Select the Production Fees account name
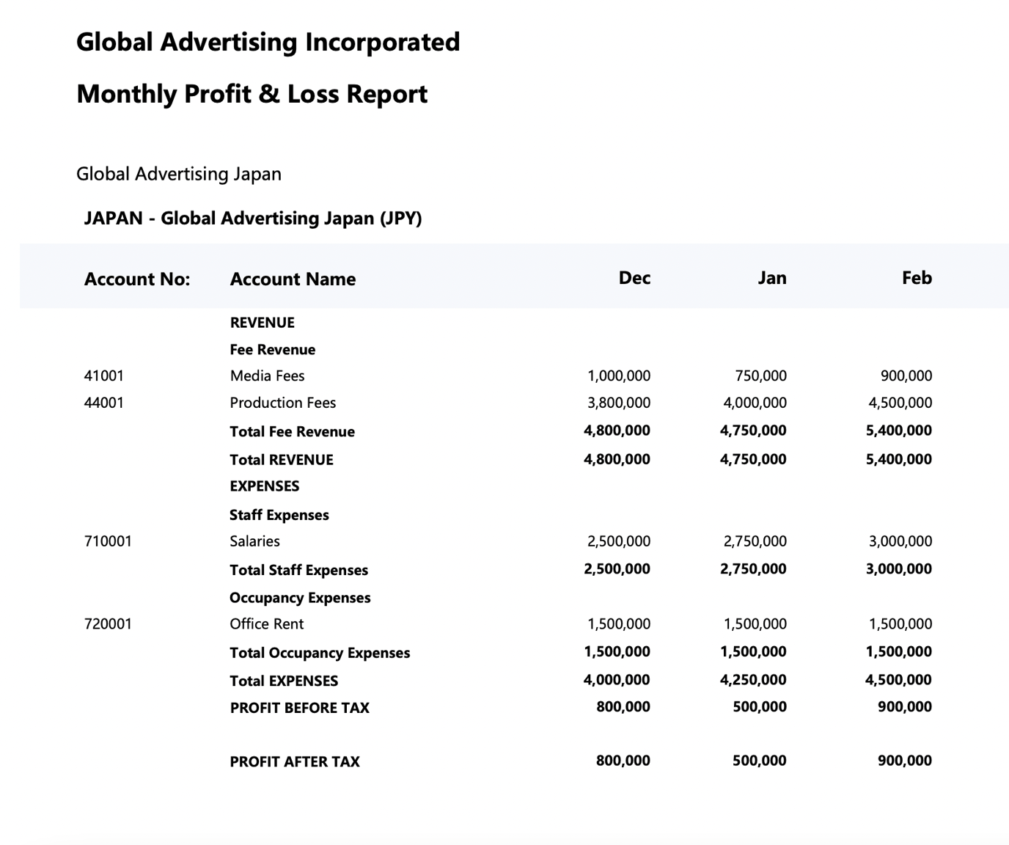This screenshot has height=845, width=1009. tap(282, 403)
